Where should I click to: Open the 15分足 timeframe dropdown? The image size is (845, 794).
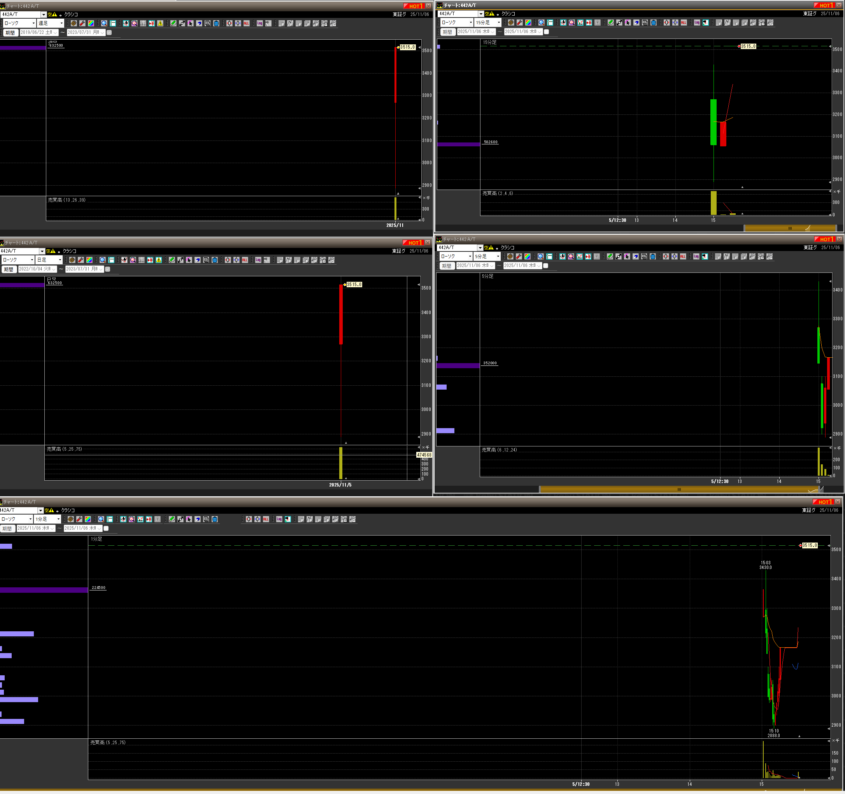click(499, 23)
